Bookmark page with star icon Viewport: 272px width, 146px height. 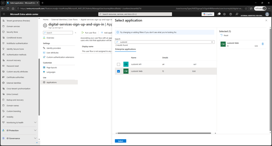246,9
